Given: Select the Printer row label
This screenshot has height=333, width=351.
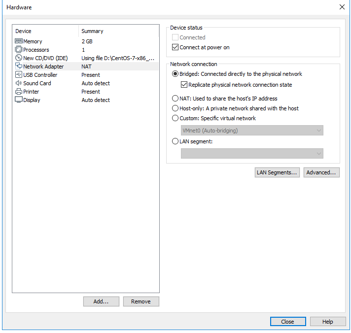Looking at the screenshot, I should pyautogui.click(x=31, y=92).
